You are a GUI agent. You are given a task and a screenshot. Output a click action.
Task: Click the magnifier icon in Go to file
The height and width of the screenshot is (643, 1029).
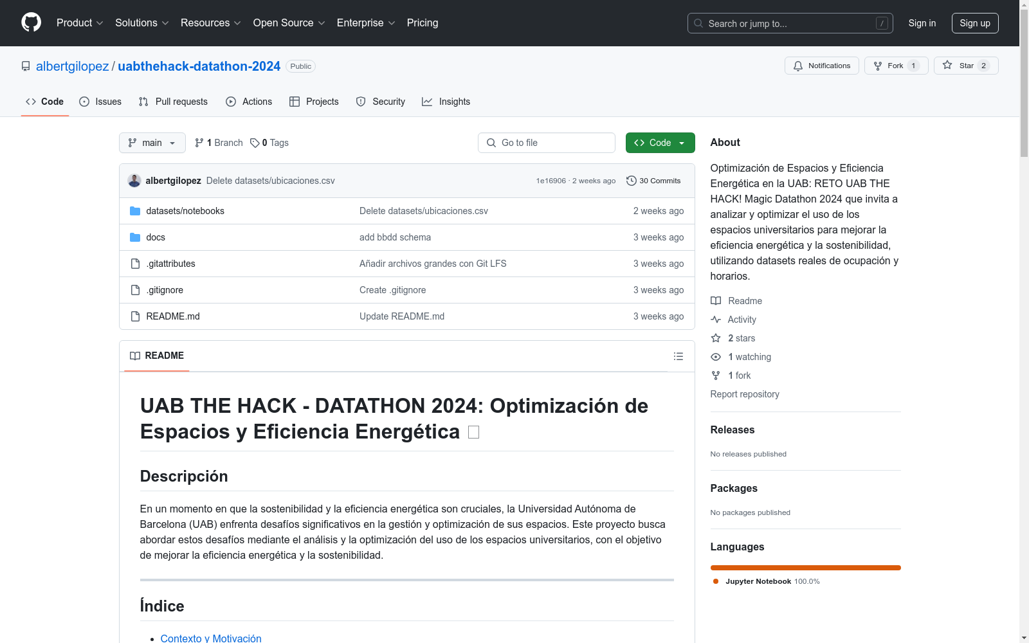click(x=491, y=143)
